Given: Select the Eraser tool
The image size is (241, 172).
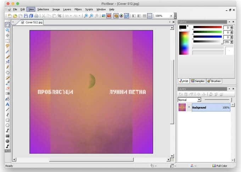Looking at the screenshot, I should [x=7, y=88].
